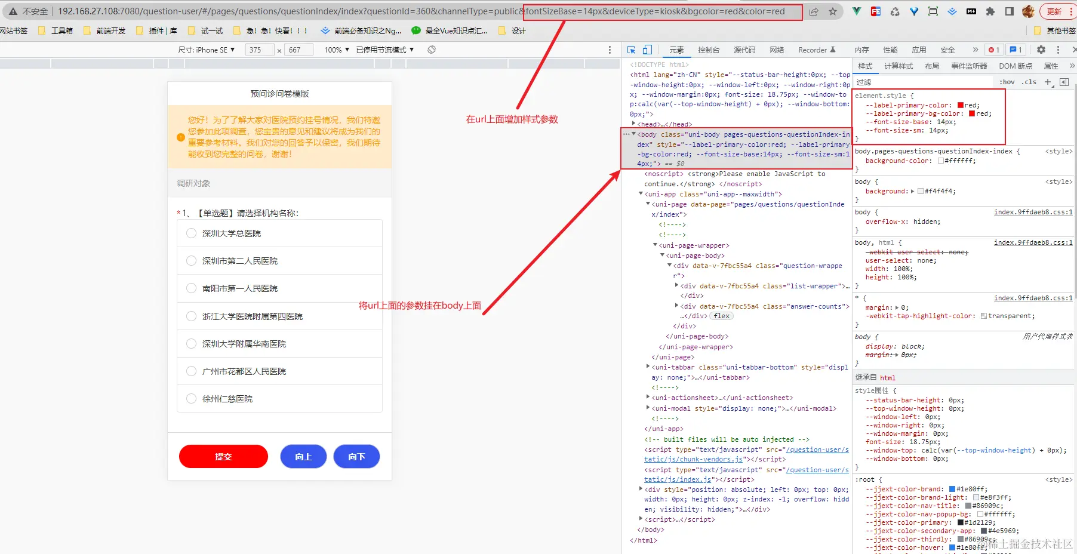The width and height of the screenshot is (1077, 554).
Task: Open the Vue devtools extension icon
Action: pyautogui.click(x=857, y=11)
